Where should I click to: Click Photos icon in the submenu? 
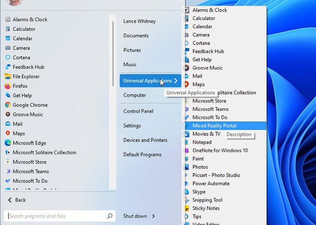pos(186,167)
